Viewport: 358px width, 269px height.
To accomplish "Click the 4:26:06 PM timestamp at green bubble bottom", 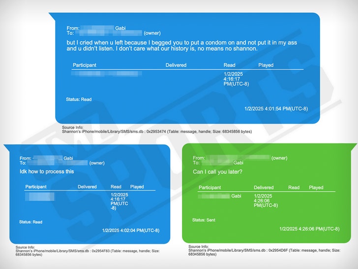I will coord(309,229).
